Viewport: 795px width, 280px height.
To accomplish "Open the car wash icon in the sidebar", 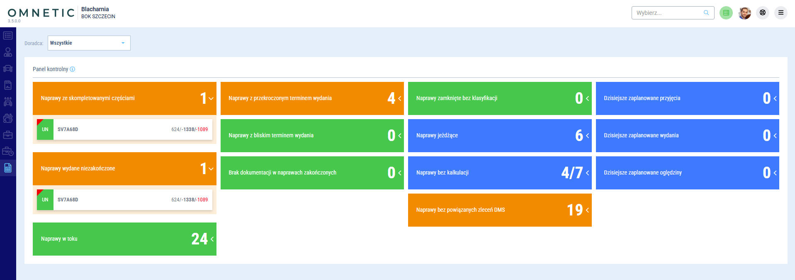I will [8, 102].
